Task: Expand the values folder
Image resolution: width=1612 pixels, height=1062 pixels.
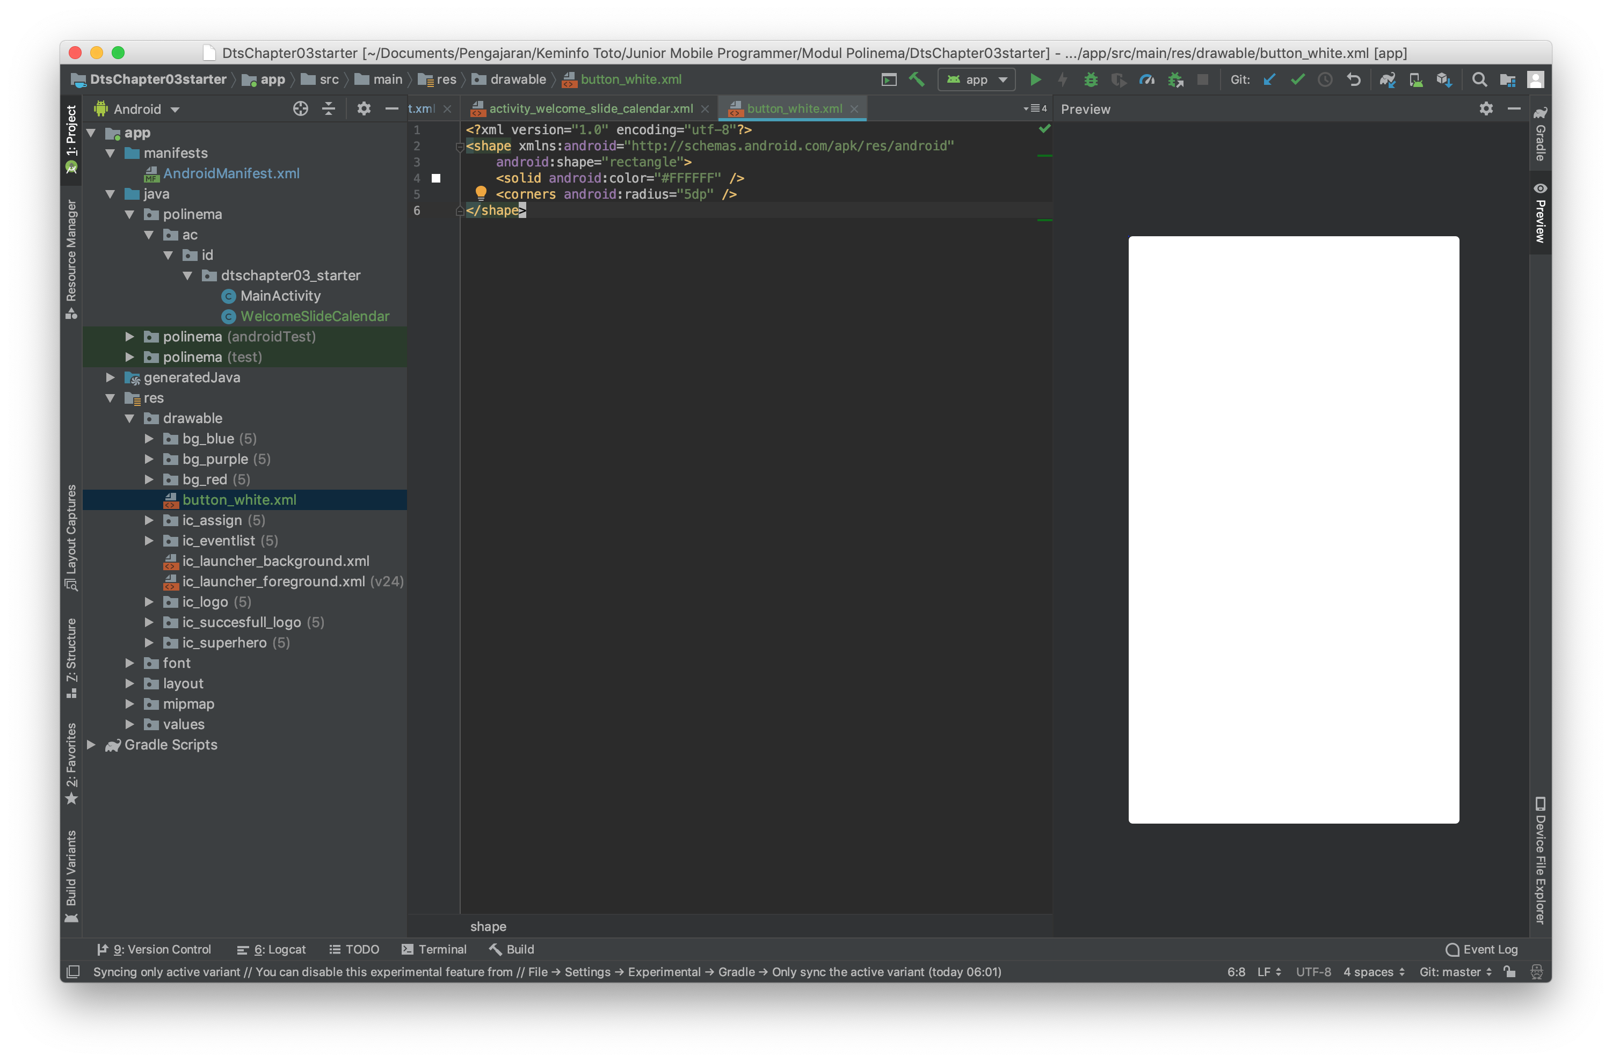Action: pyautogui.click(x=129, y=725)
